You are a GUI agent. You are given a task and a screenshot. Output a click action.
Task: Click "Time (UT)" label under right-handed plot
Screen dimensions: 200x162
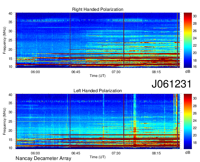coord(98,76)
